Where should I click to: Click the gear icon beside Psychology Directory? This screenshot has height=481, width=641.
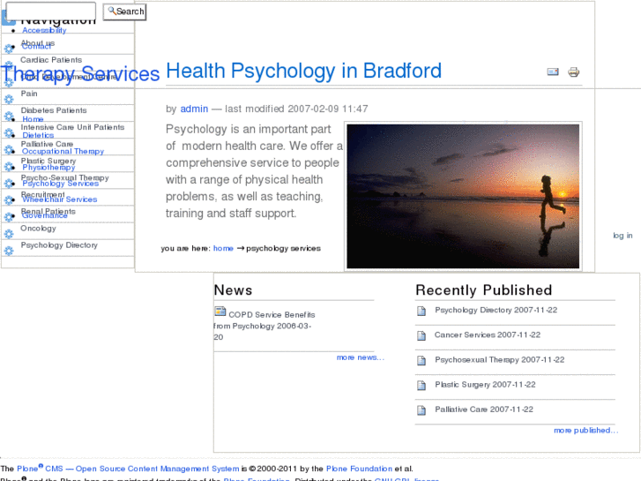(x=9, y=251)
